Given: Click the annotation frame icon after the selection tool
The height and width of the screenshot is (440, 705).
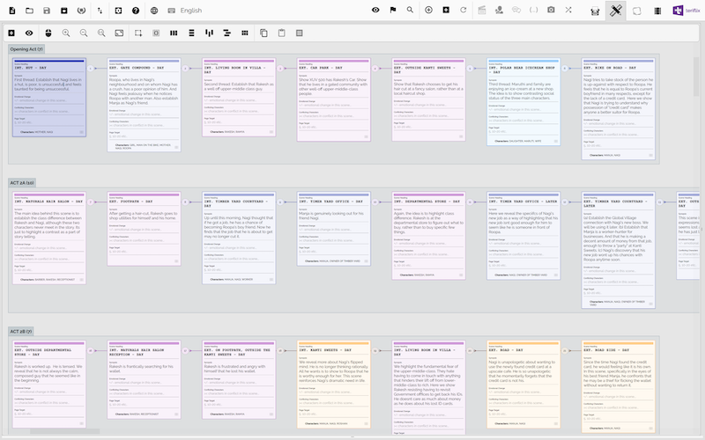Looking at the screenshot, I should [156, 33].
